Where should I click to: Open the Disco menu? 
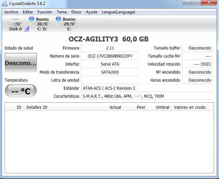[76, 12]
